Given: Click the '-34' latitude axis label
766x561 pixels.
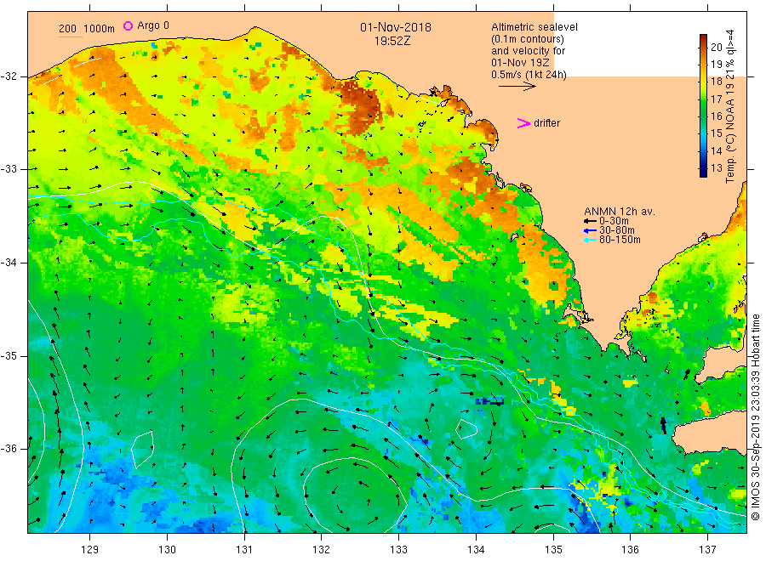Looking at the screenshot, I should [x=9, y=263].
